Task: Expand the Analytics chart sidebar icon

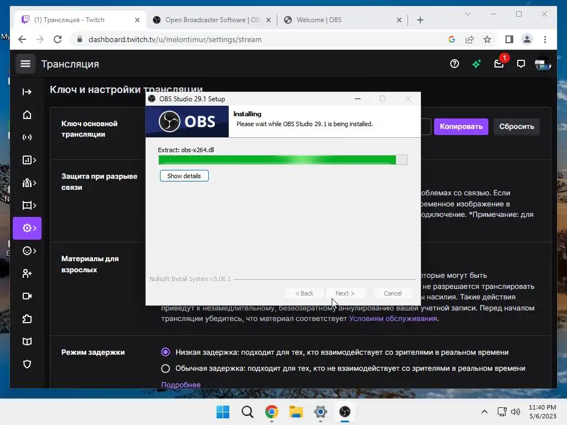Action: 29,160
